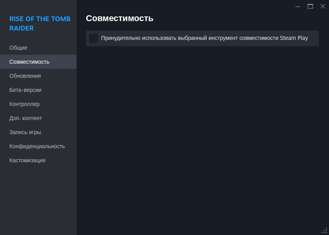Switch to Контроллер settings

[24, 104]
